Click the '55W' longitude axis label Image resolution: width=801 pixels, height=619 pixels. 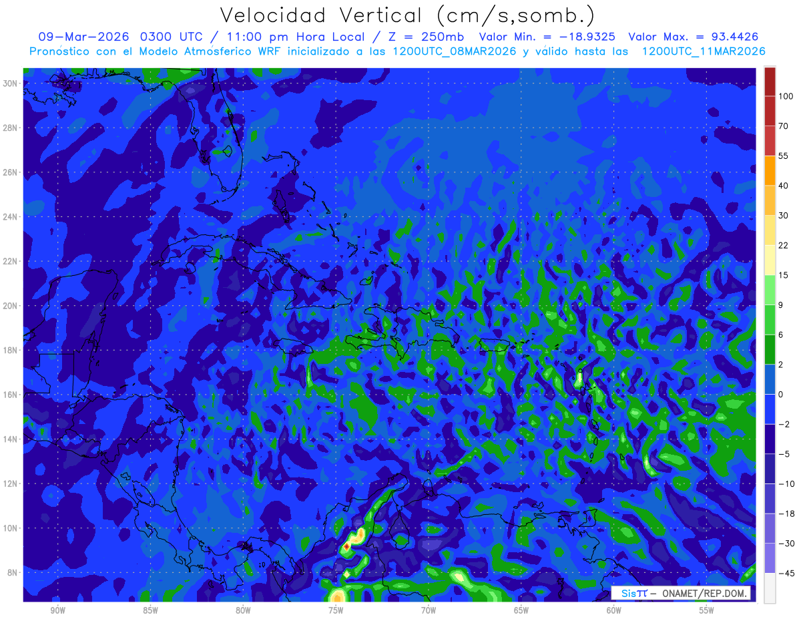707,610
